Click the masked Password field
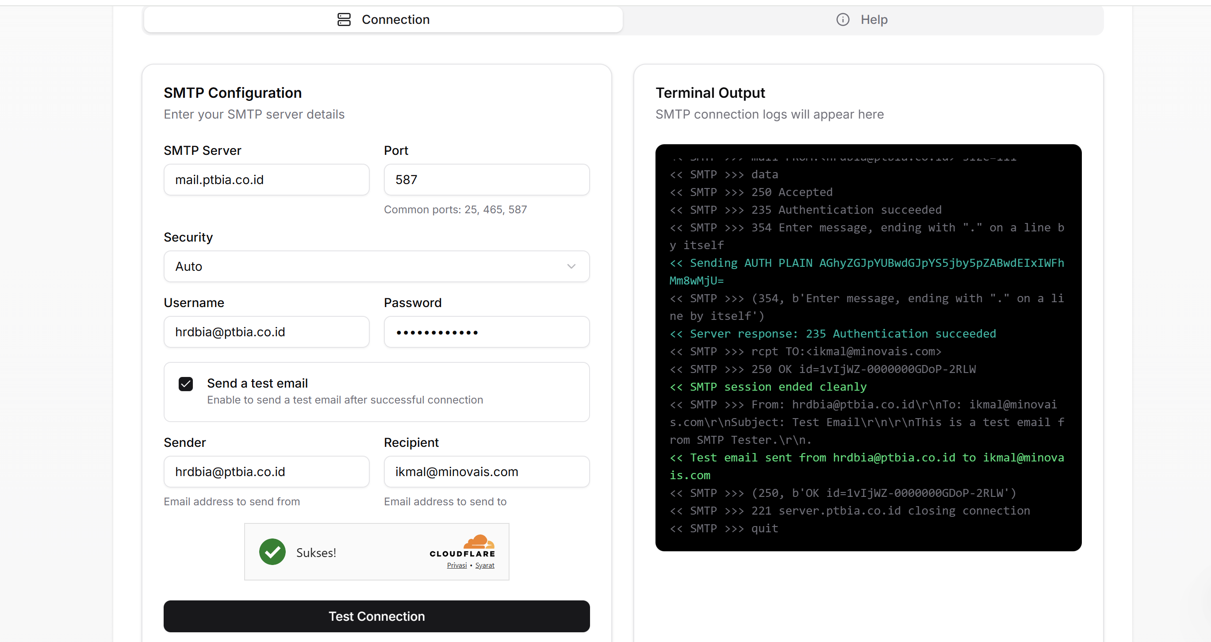The width and height of the screenshot is (1211, 642). pyautogui.click(x=486, y=332)
